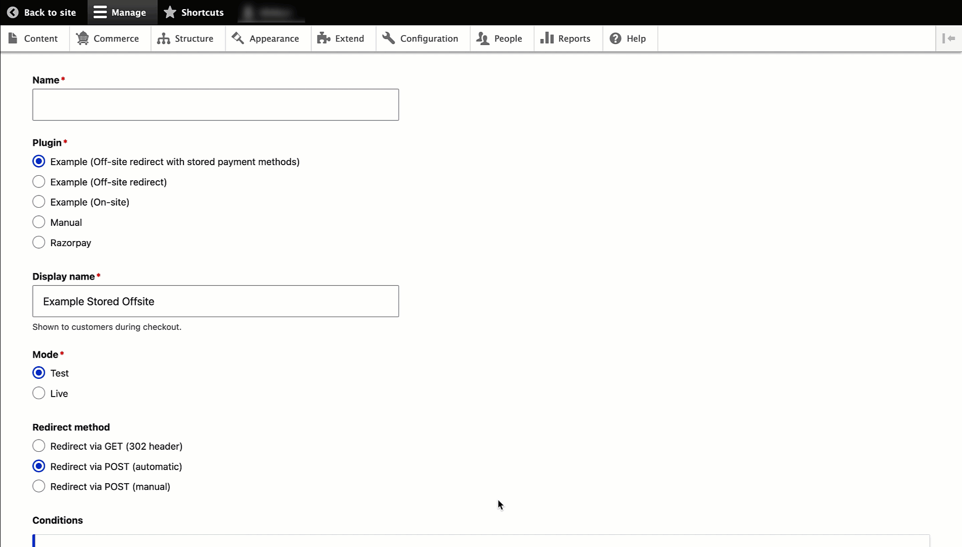Click the Commerce shopping cart icon
Screen dimensions: 962x547
click(83, 38)
